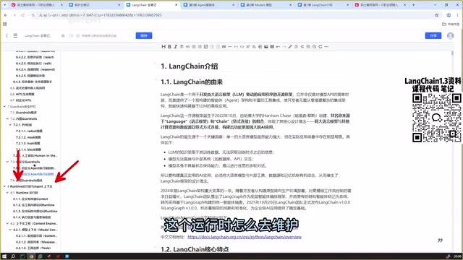Insert a blockquote with the quote icon
Image resolution: width=463 pixels, height=260 pixels.
(224, 46)
